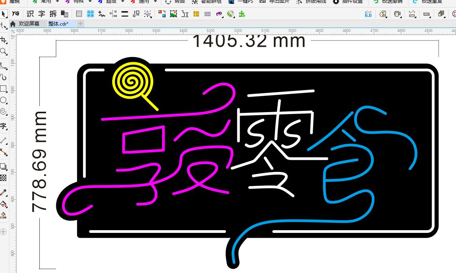
Task: Select the Artistic Media tool
Action: [4, 77]
